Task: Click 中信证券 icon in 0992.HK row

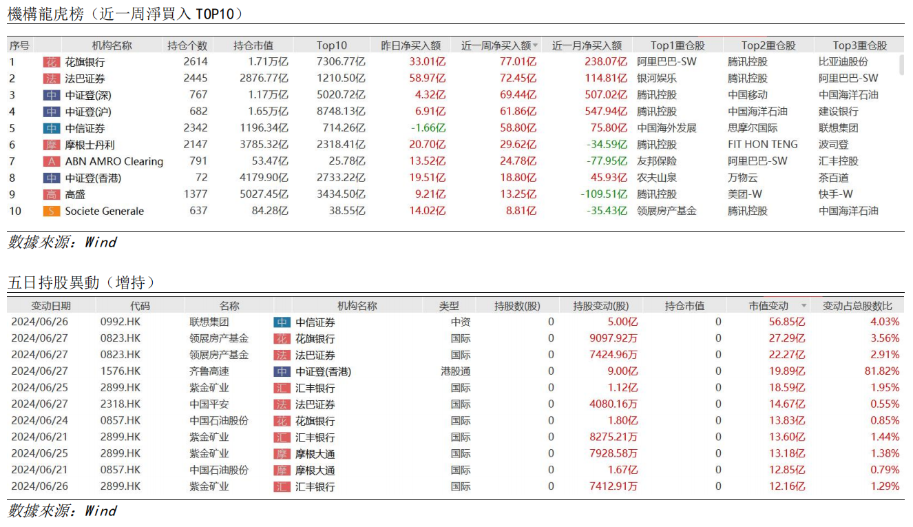Action: [282, 322]
